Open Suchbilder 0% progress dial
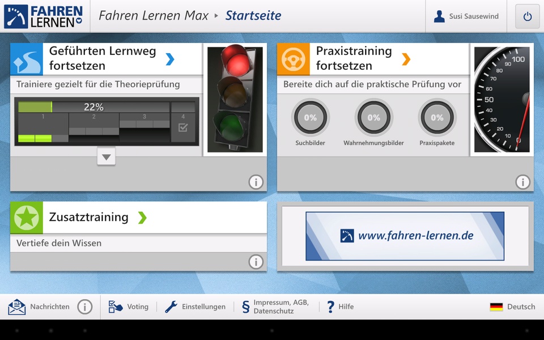The width and height of the screenshot is (544, 340). [x=310, y=118]
